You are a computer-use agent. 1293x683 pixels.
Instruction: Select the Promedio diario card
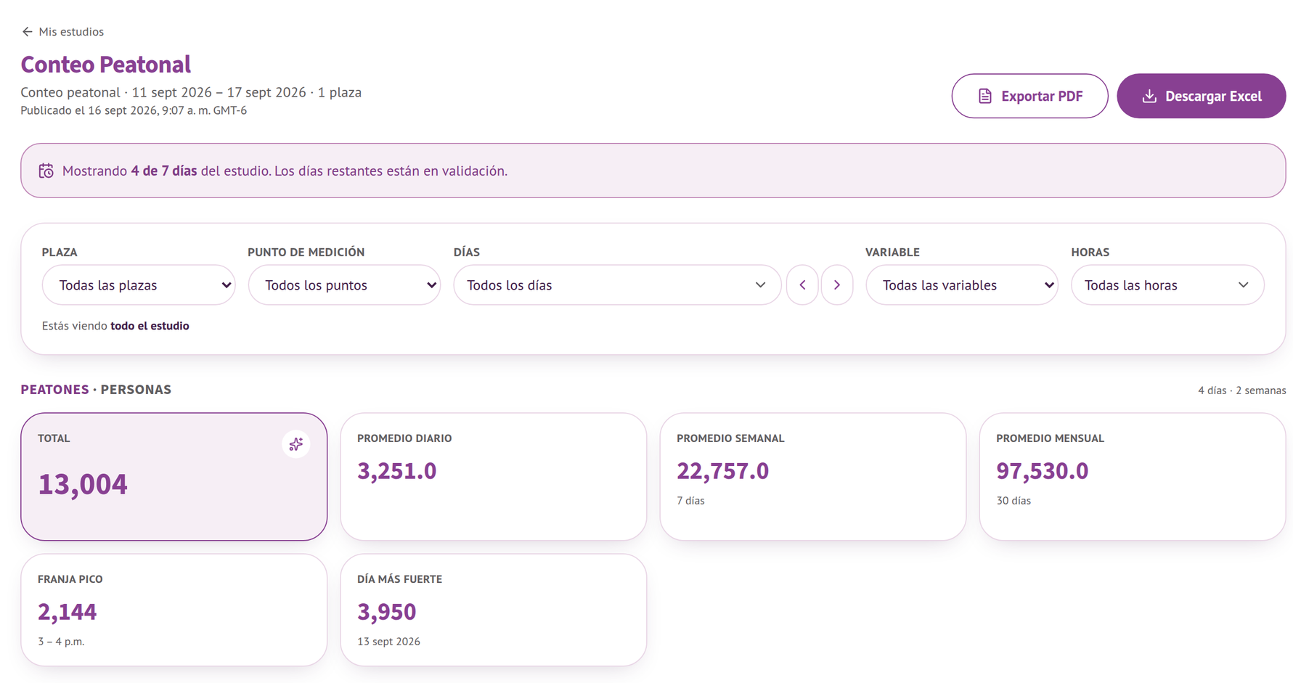coord(494,476)
